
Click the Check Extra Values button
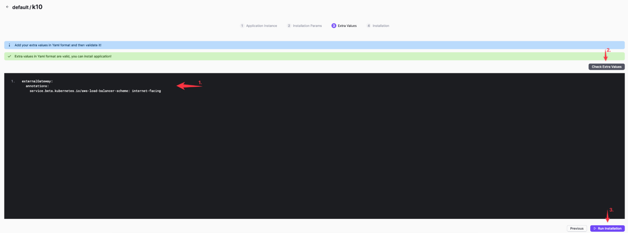pyautogui.click(x=606, y=67)
